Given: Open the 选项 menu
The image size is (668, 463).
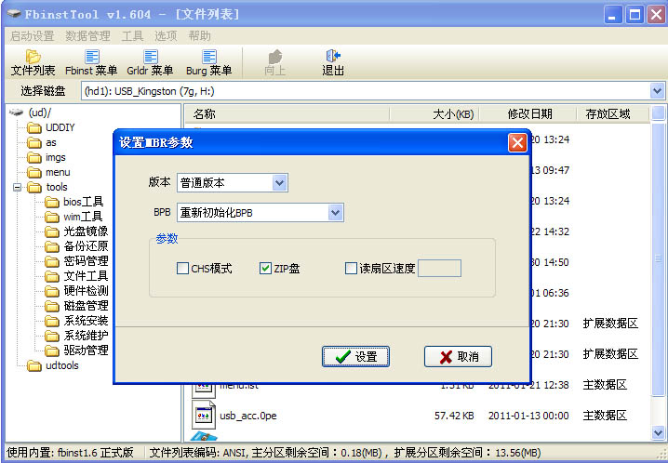Looking at the screenshot, I should (166, 36).
